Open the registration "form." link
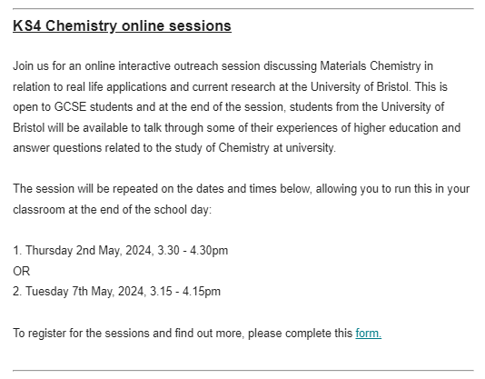 pyautogui.click(x=368, y=334)
